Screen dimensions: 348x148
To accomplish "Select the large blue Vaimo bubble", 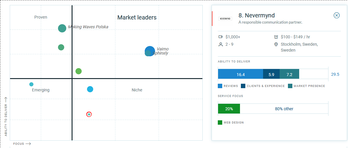I will click(x=150, y=51).
